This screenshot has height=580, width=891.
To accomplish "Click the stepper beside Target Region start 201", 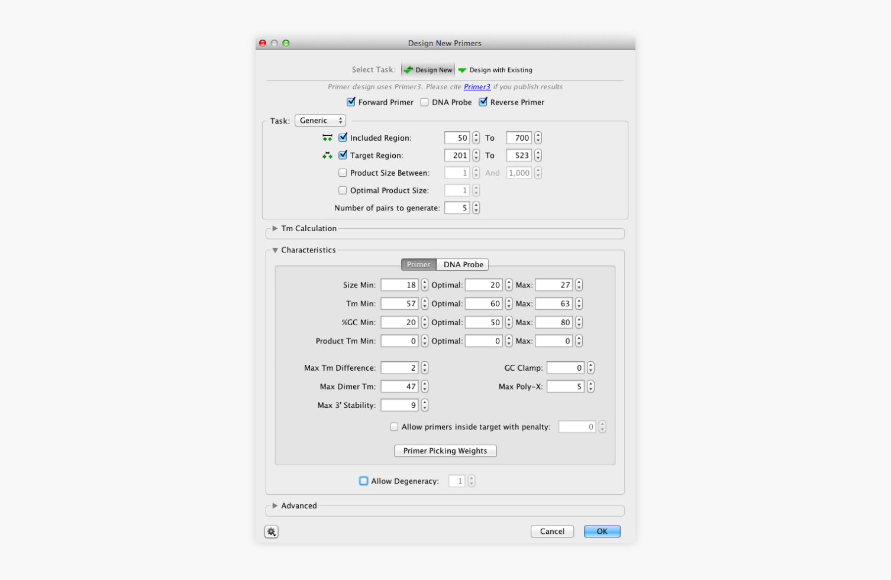I will click(476, 155).
